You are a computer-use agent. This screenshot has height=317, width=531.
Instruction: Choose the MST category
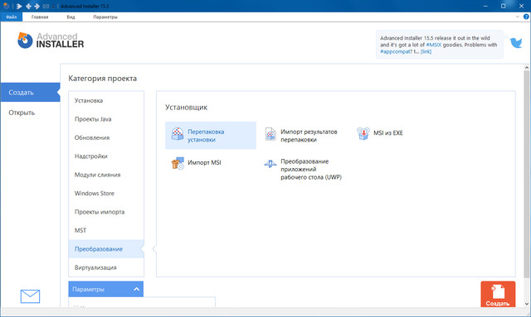106,230
